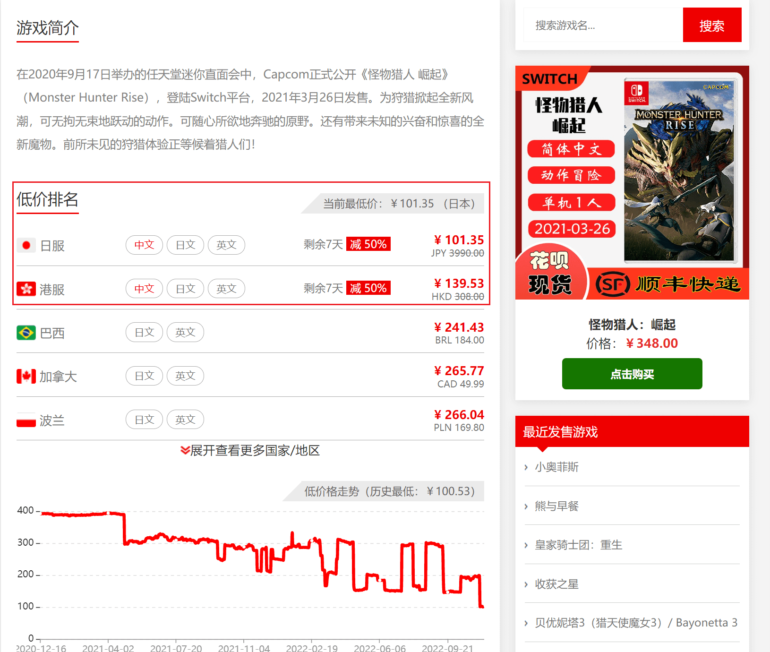Screen dimensions: 770x652
Task: Select 英文 tag in 巴西 row
Action: [x=185, y=332]
